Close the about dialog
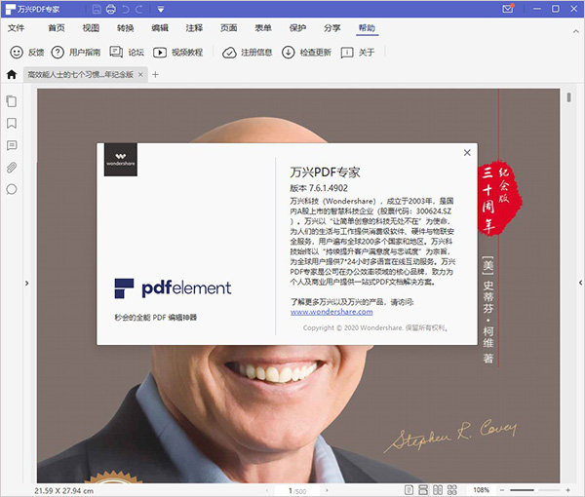The image size is (585, 497). [x=467, y=152]
